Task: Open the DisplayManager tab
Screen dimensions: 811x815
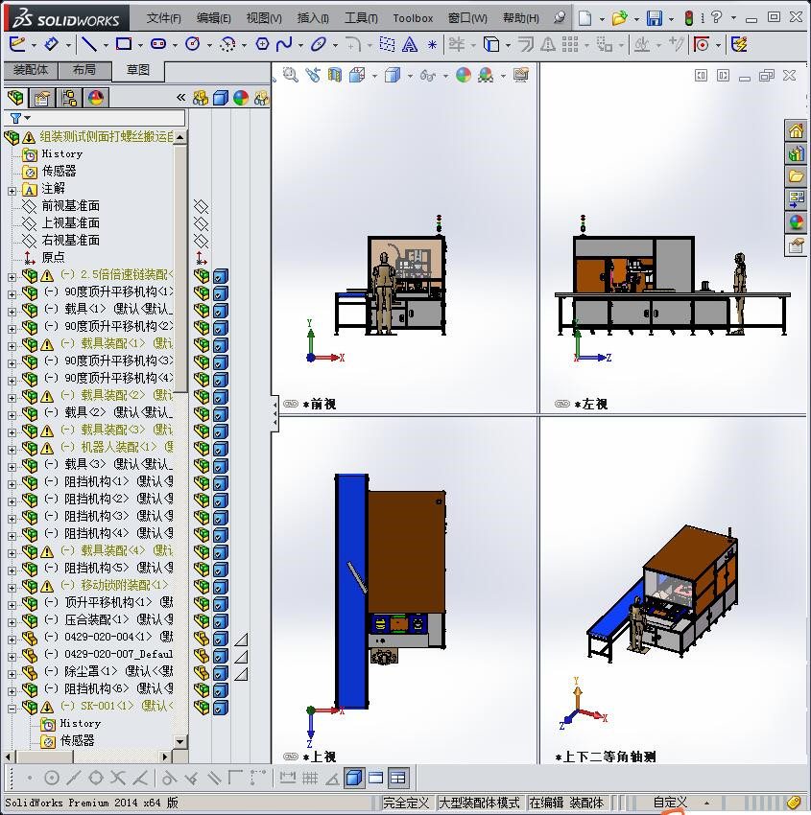Action: click(x=96, y=98)
